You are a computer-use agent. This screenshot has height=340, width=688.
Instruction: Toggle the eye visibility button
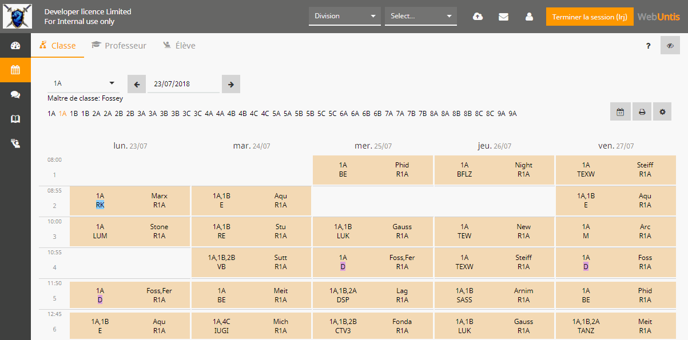tap(670, 45)
